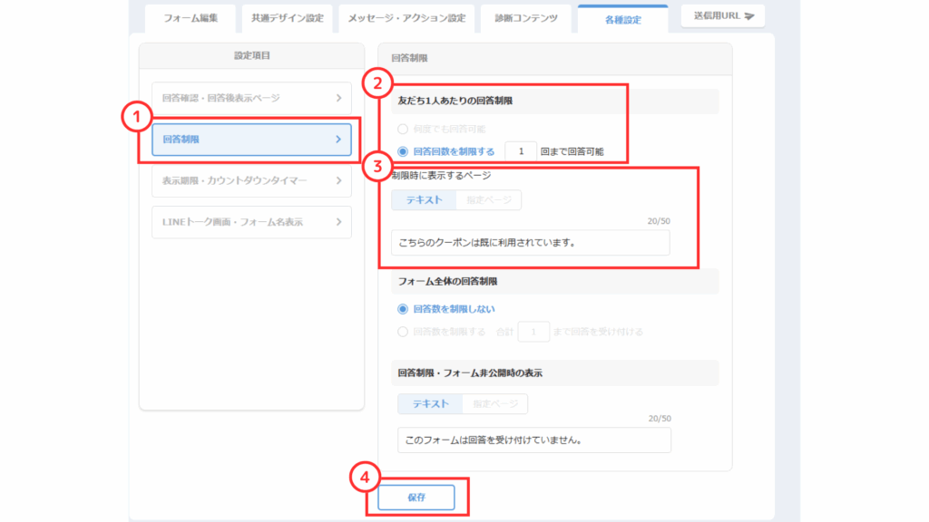Select 指定ページ under 制限時に表示するページ

(x=488, y=199)
